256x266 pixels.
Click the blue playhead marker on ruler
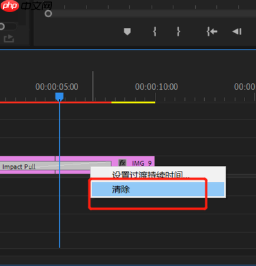click(x=60, y=96)
